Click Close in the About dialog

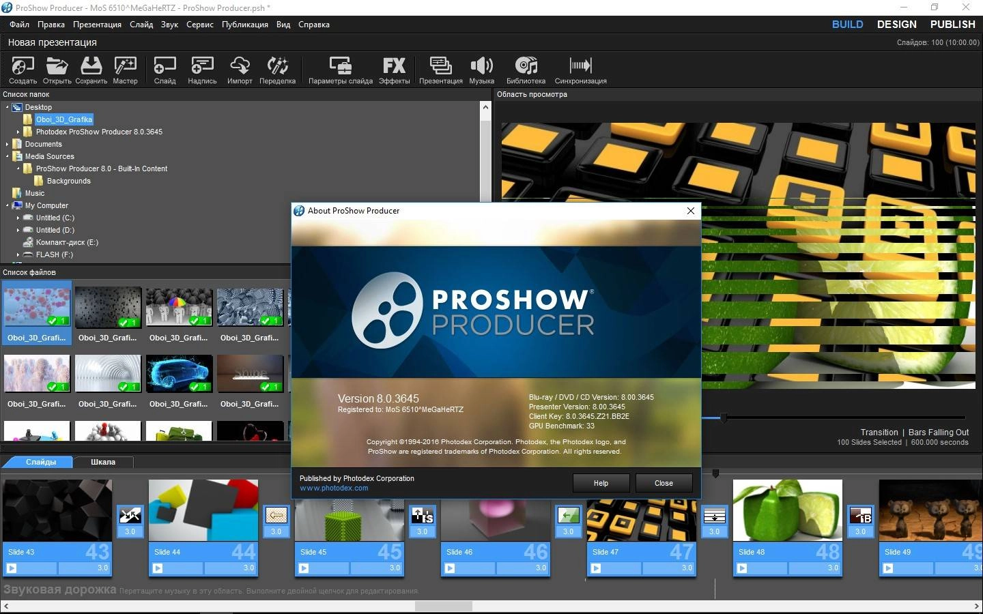click(x=664, y=483)
